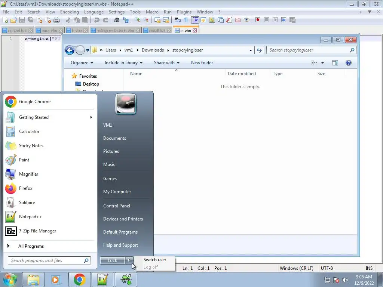Click the Save icon in Notepad++ toolbar
Screen dimensions: 383x287
pyautogui.click(x=22, y=20)
